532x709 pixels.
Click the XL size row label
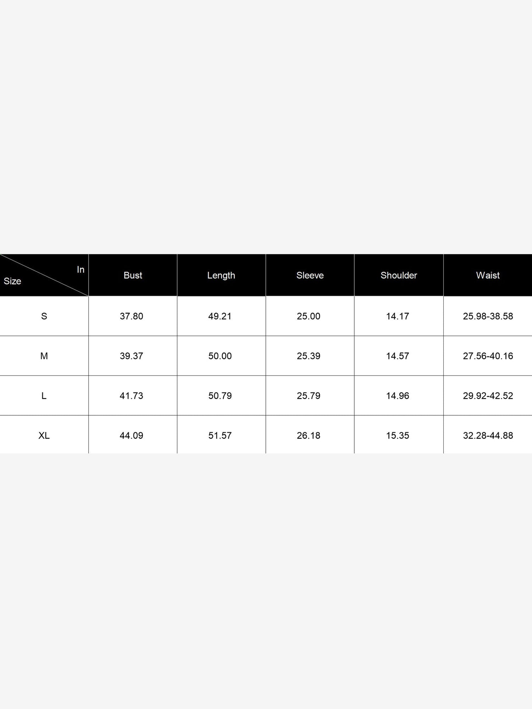44,435
